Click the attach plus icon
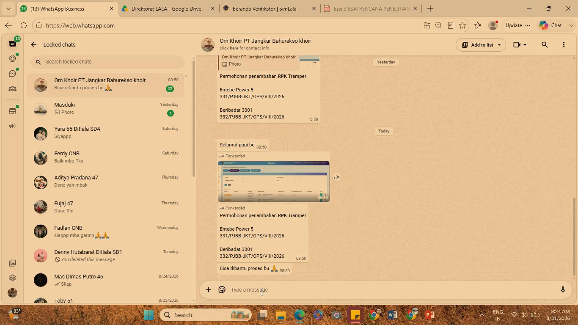 point(208,290)
